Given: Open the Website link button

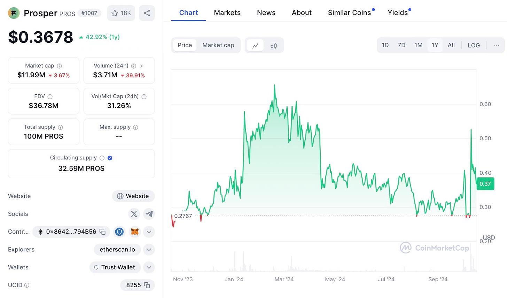Looking at the screenshot, I should pyautogui.click(x=133, y=196).
